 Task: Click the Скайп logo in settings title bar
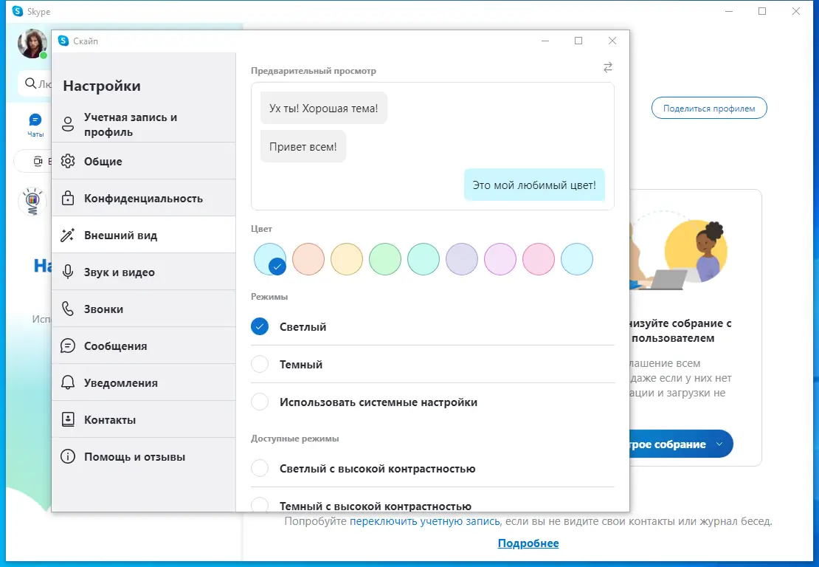pyautogui.click(x=63, y=41)
